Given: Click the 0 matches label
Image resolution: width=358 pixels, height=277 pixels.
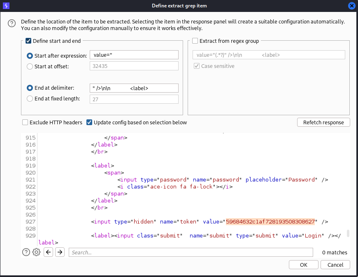Looking at the screenshot, I should 335,252.
